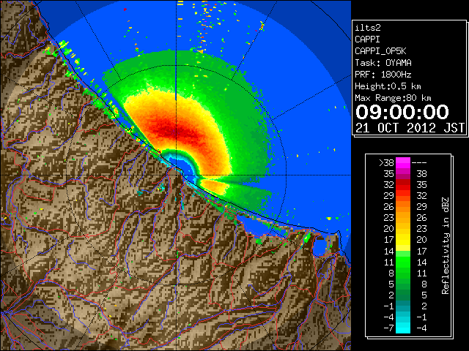Click the 'Max Range:80 km' line
This screenshot has width=469, height=351.
(393, 98)
